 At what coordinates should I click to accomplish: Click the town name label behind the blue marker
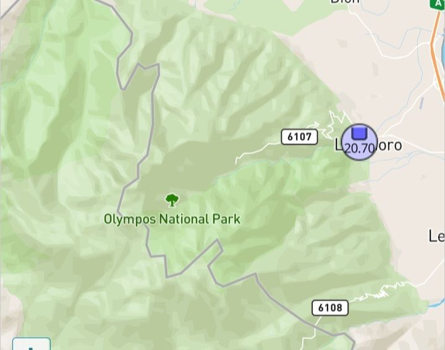tap(368, 145)
